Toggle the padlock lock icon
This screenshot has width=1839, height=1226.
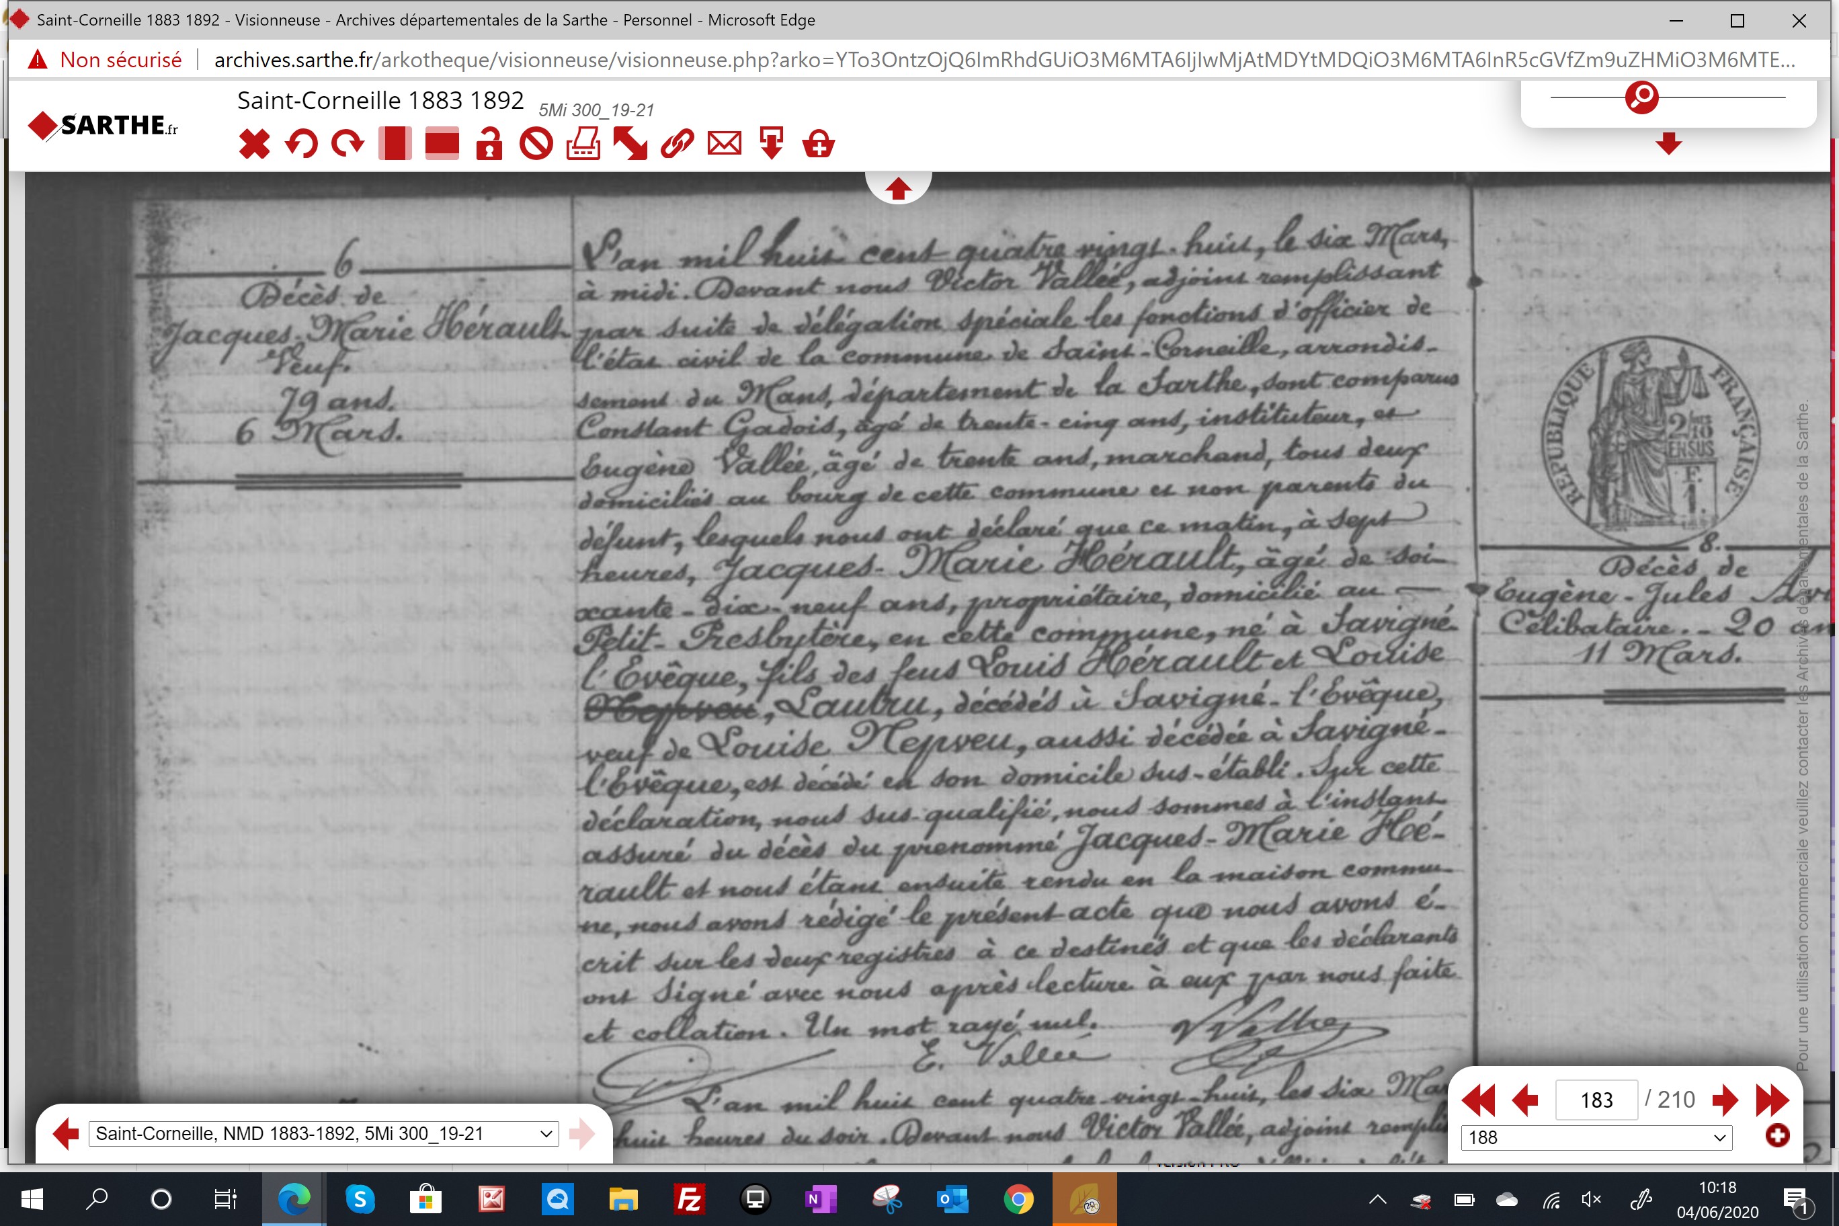pyautogui.click(x=489, y=144)
